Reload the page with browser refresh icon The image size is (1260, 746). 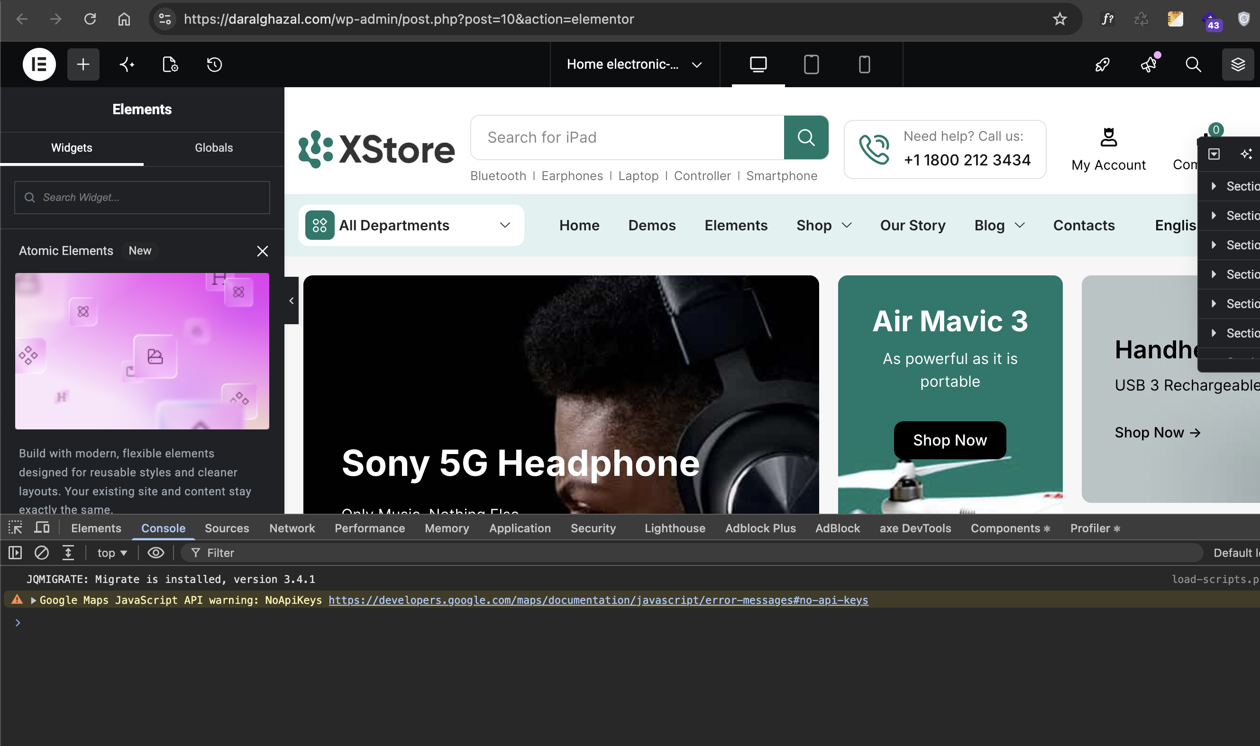pyautogui.click(x=90, y=19)
